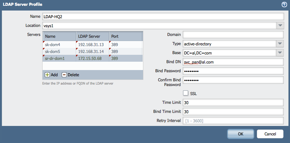
Task: Sort by the Name column header
Action: point(59,36)
